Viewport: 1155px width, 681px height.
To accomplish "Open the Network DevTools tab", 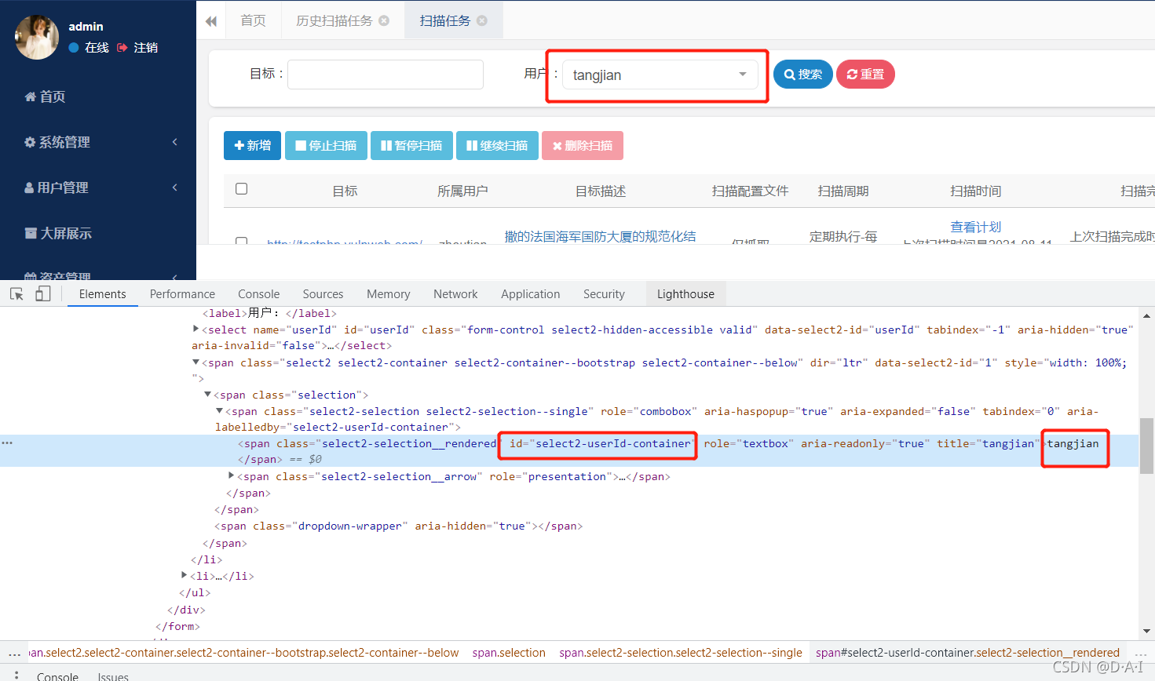I will click(455, 294).
